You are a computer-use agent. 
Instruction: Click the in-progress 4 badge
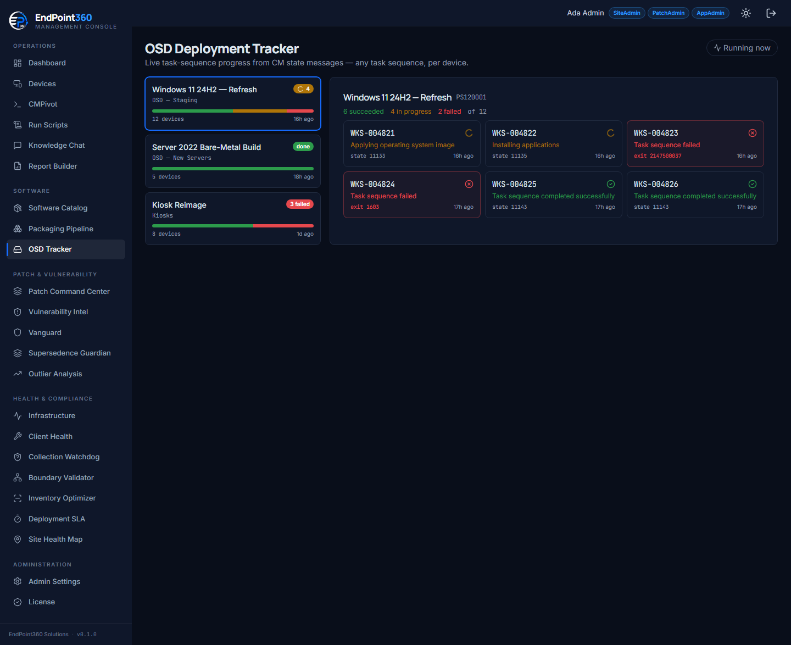(303, 89)
